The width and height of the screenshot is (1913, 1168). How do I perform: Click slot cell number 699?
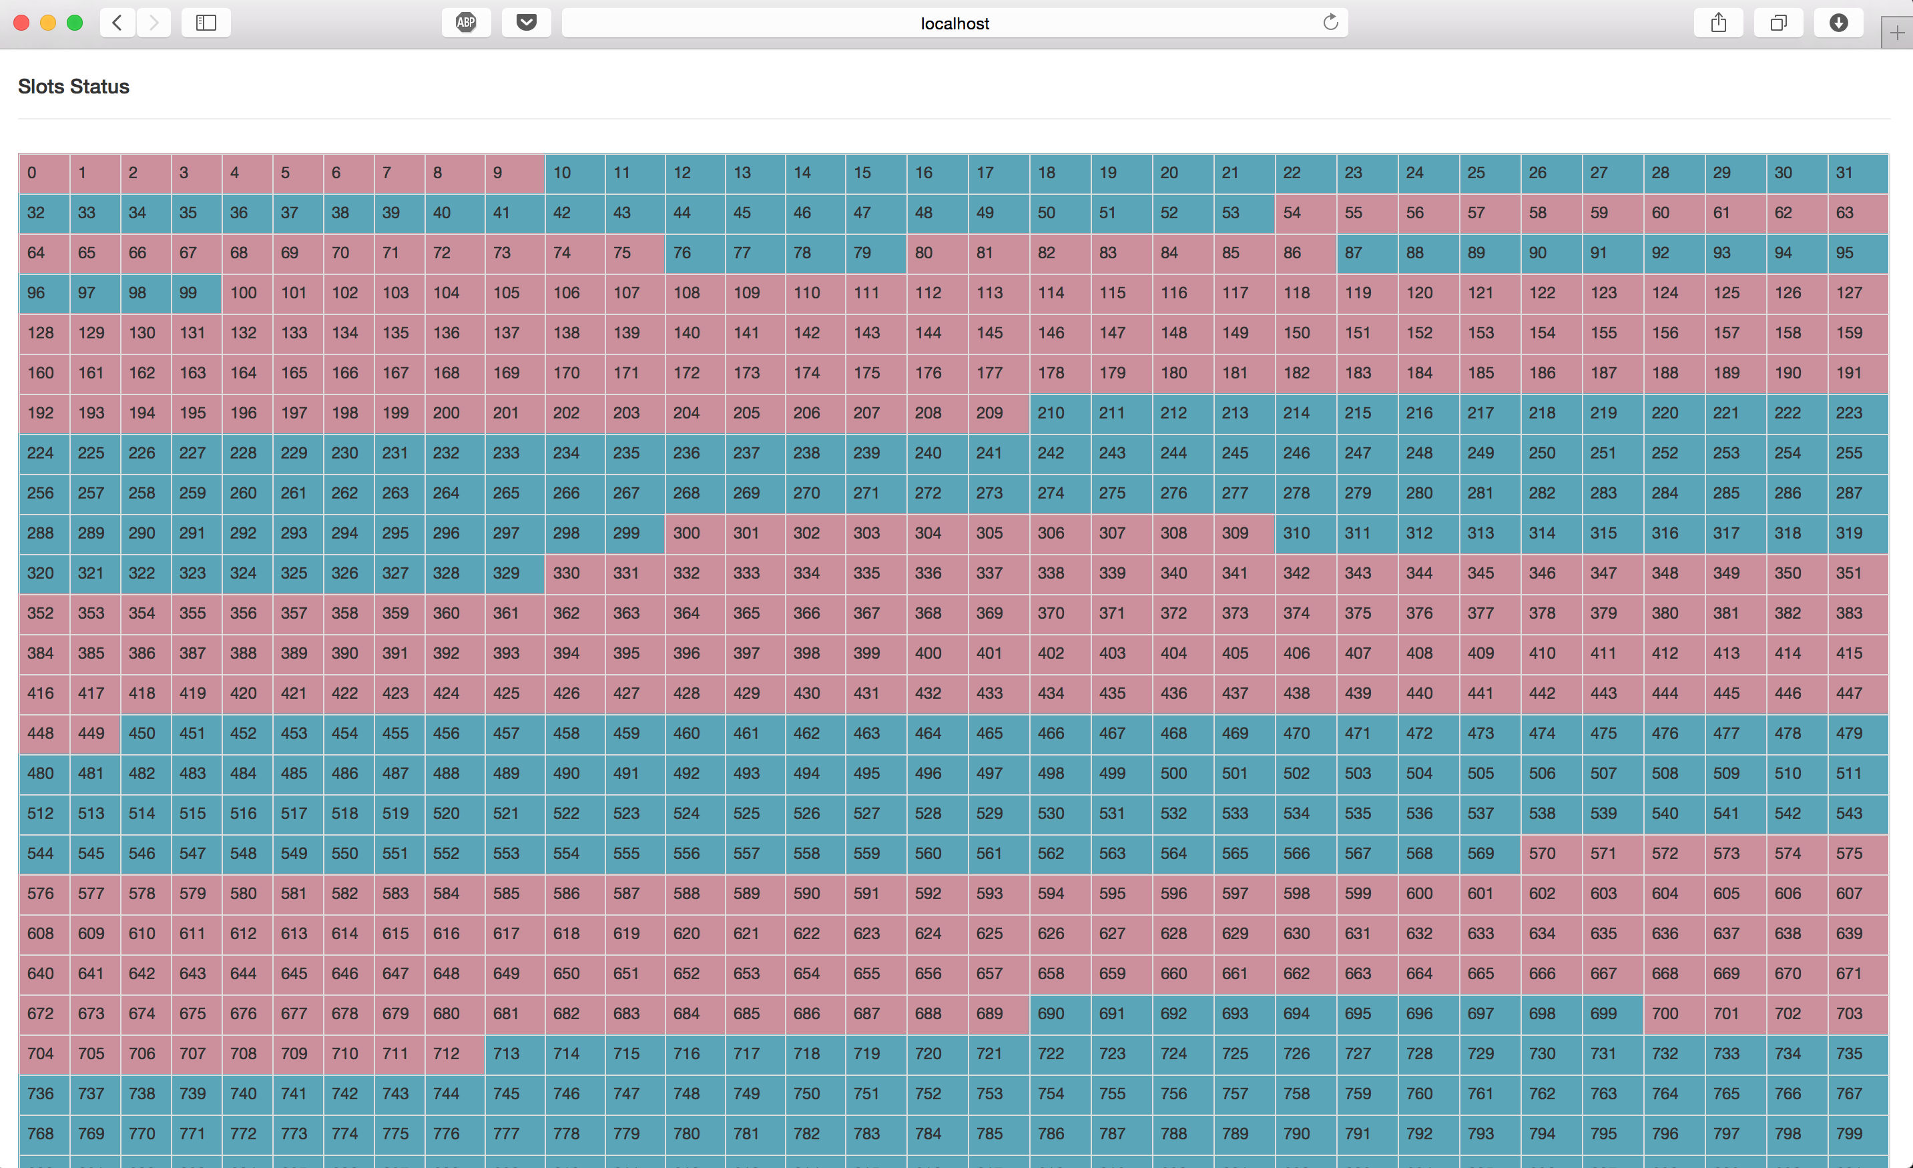[1613, 1014]
